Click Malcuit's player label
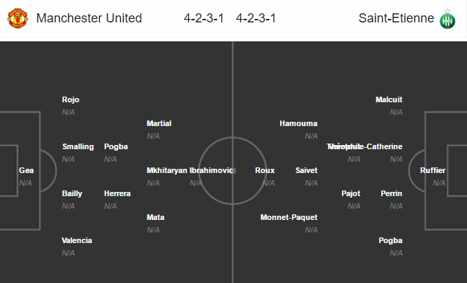Screen dimensions: 467x283 pyautogui.click(x=389, y=99)
